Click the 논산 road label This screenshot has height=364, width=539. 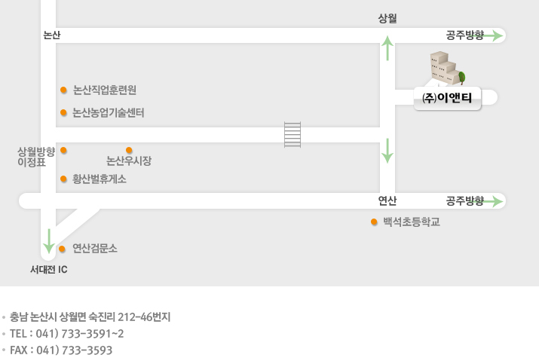(52, 35)
